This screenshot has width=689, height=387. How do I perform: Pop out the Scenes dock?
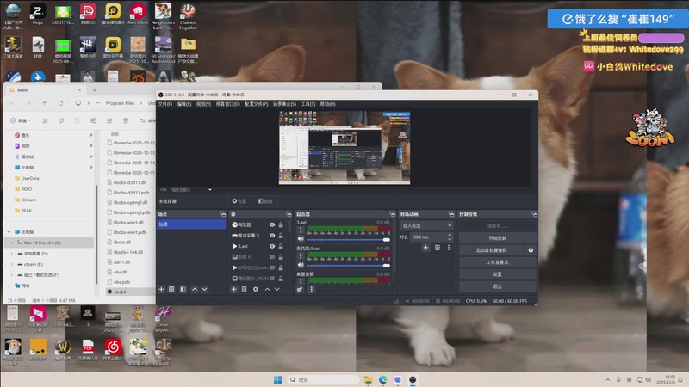click(223, 214)
